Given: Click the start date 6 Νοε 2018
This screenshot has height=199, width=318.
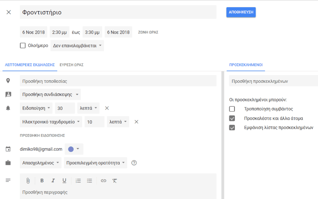Looking at the screenshot, I should point(33,32).
